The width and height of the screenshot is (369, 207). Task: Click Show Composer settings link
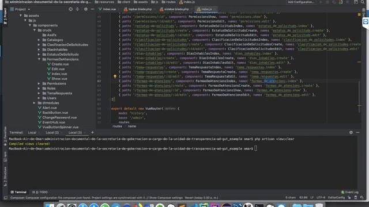pos(167,198)
